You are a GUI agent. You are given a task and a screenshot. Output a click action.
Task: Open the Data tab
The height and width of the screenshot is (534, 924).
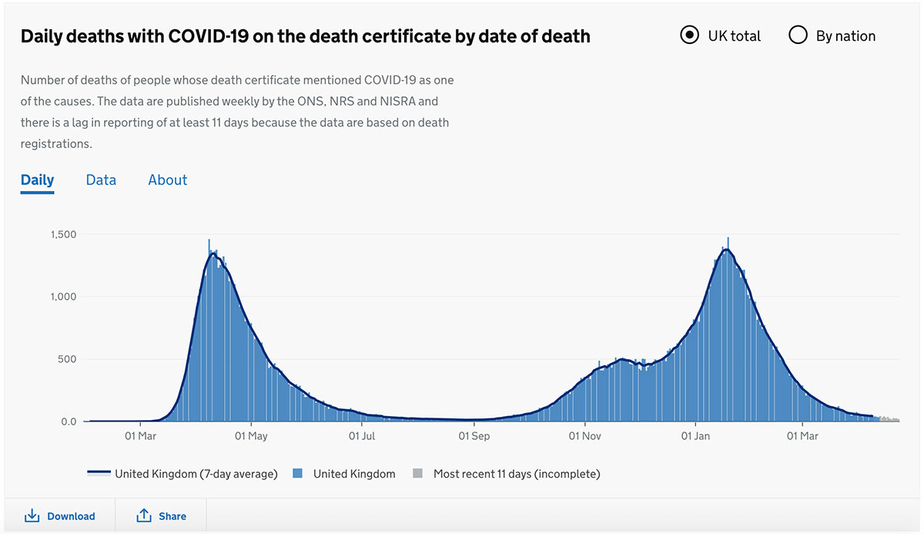click(x=101, y=180)
